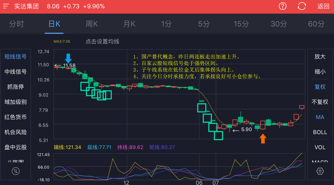Screen dimensions: 334x185
Task: Click the 延线:77.71 value
Action: 99,147
